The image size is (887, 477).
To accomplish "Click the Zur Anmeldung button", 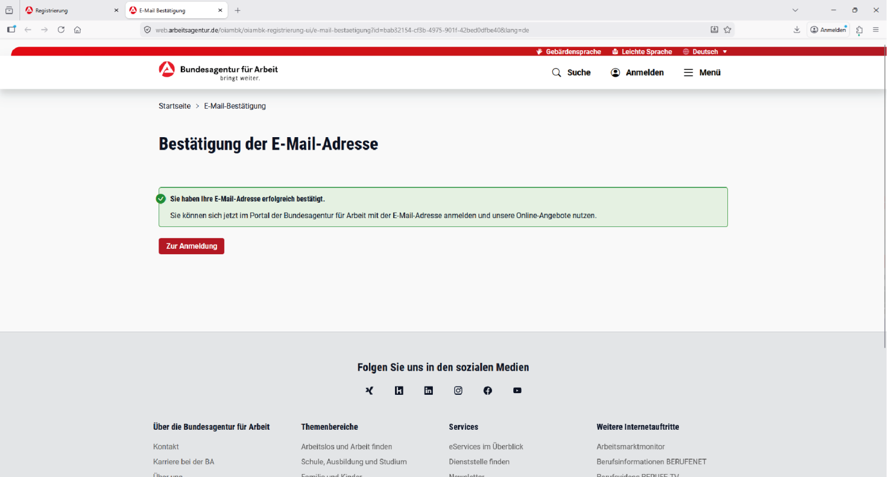I will pyautogui.click(x=191, y=246).
